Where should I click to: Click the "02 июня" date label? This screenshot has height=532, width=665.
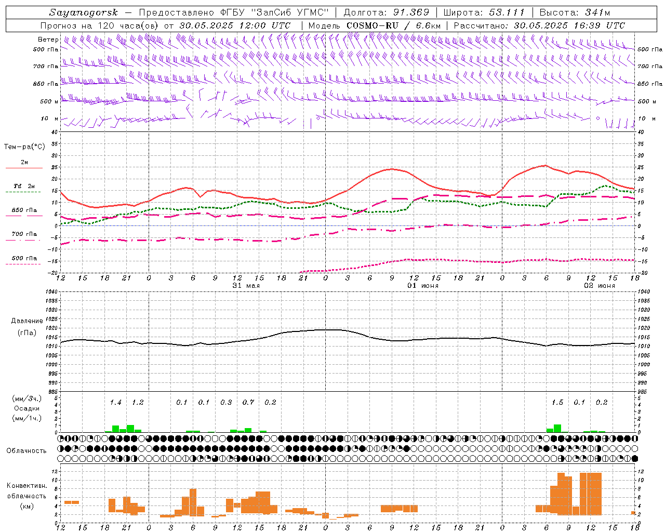tap(600, 286)
